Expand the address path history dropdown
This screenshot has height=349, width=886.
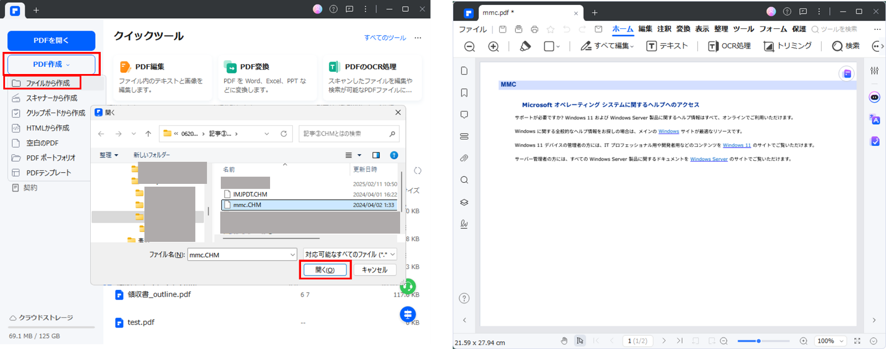tap(267, 134)
